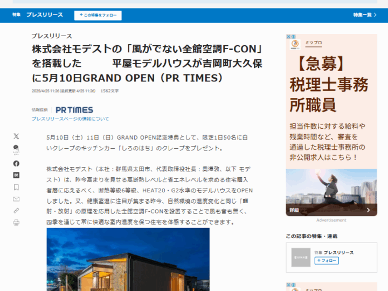The height and width of the screenshot is (291, 388).
Task: Close the ミツプロ ad using X icon
Action: (x=288, y=37)
